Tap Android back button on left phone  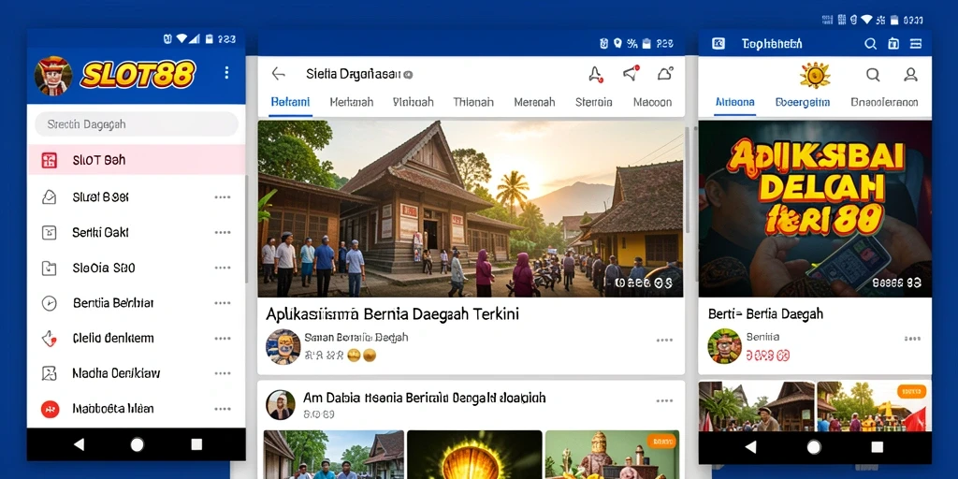[x=79, y=444]
